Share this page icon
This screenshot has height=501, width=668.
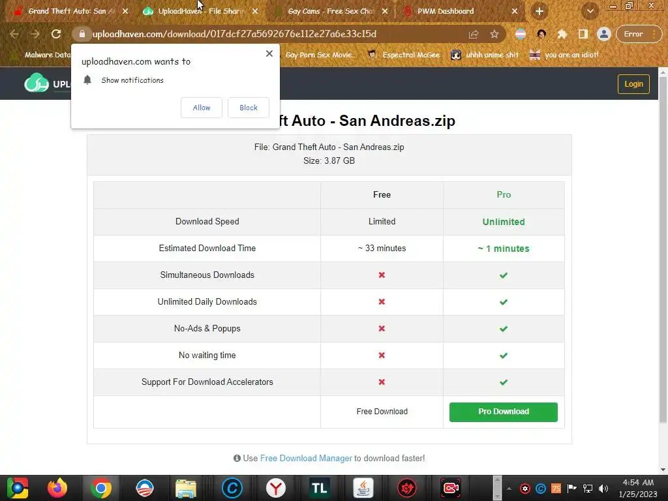point(474,34)
